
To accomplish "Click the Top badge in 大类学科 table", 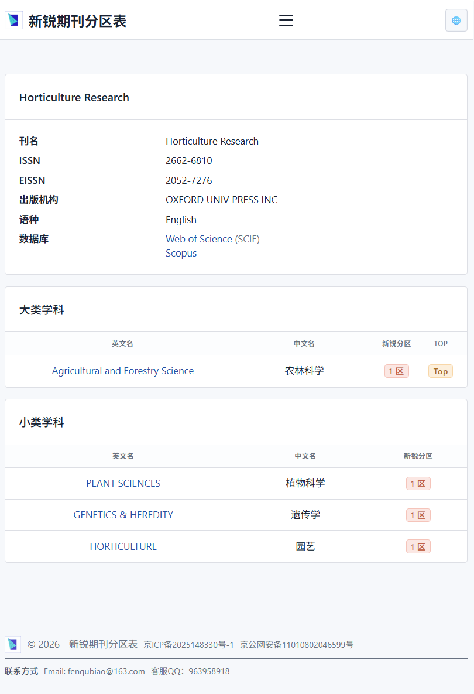I will (440, 371).
